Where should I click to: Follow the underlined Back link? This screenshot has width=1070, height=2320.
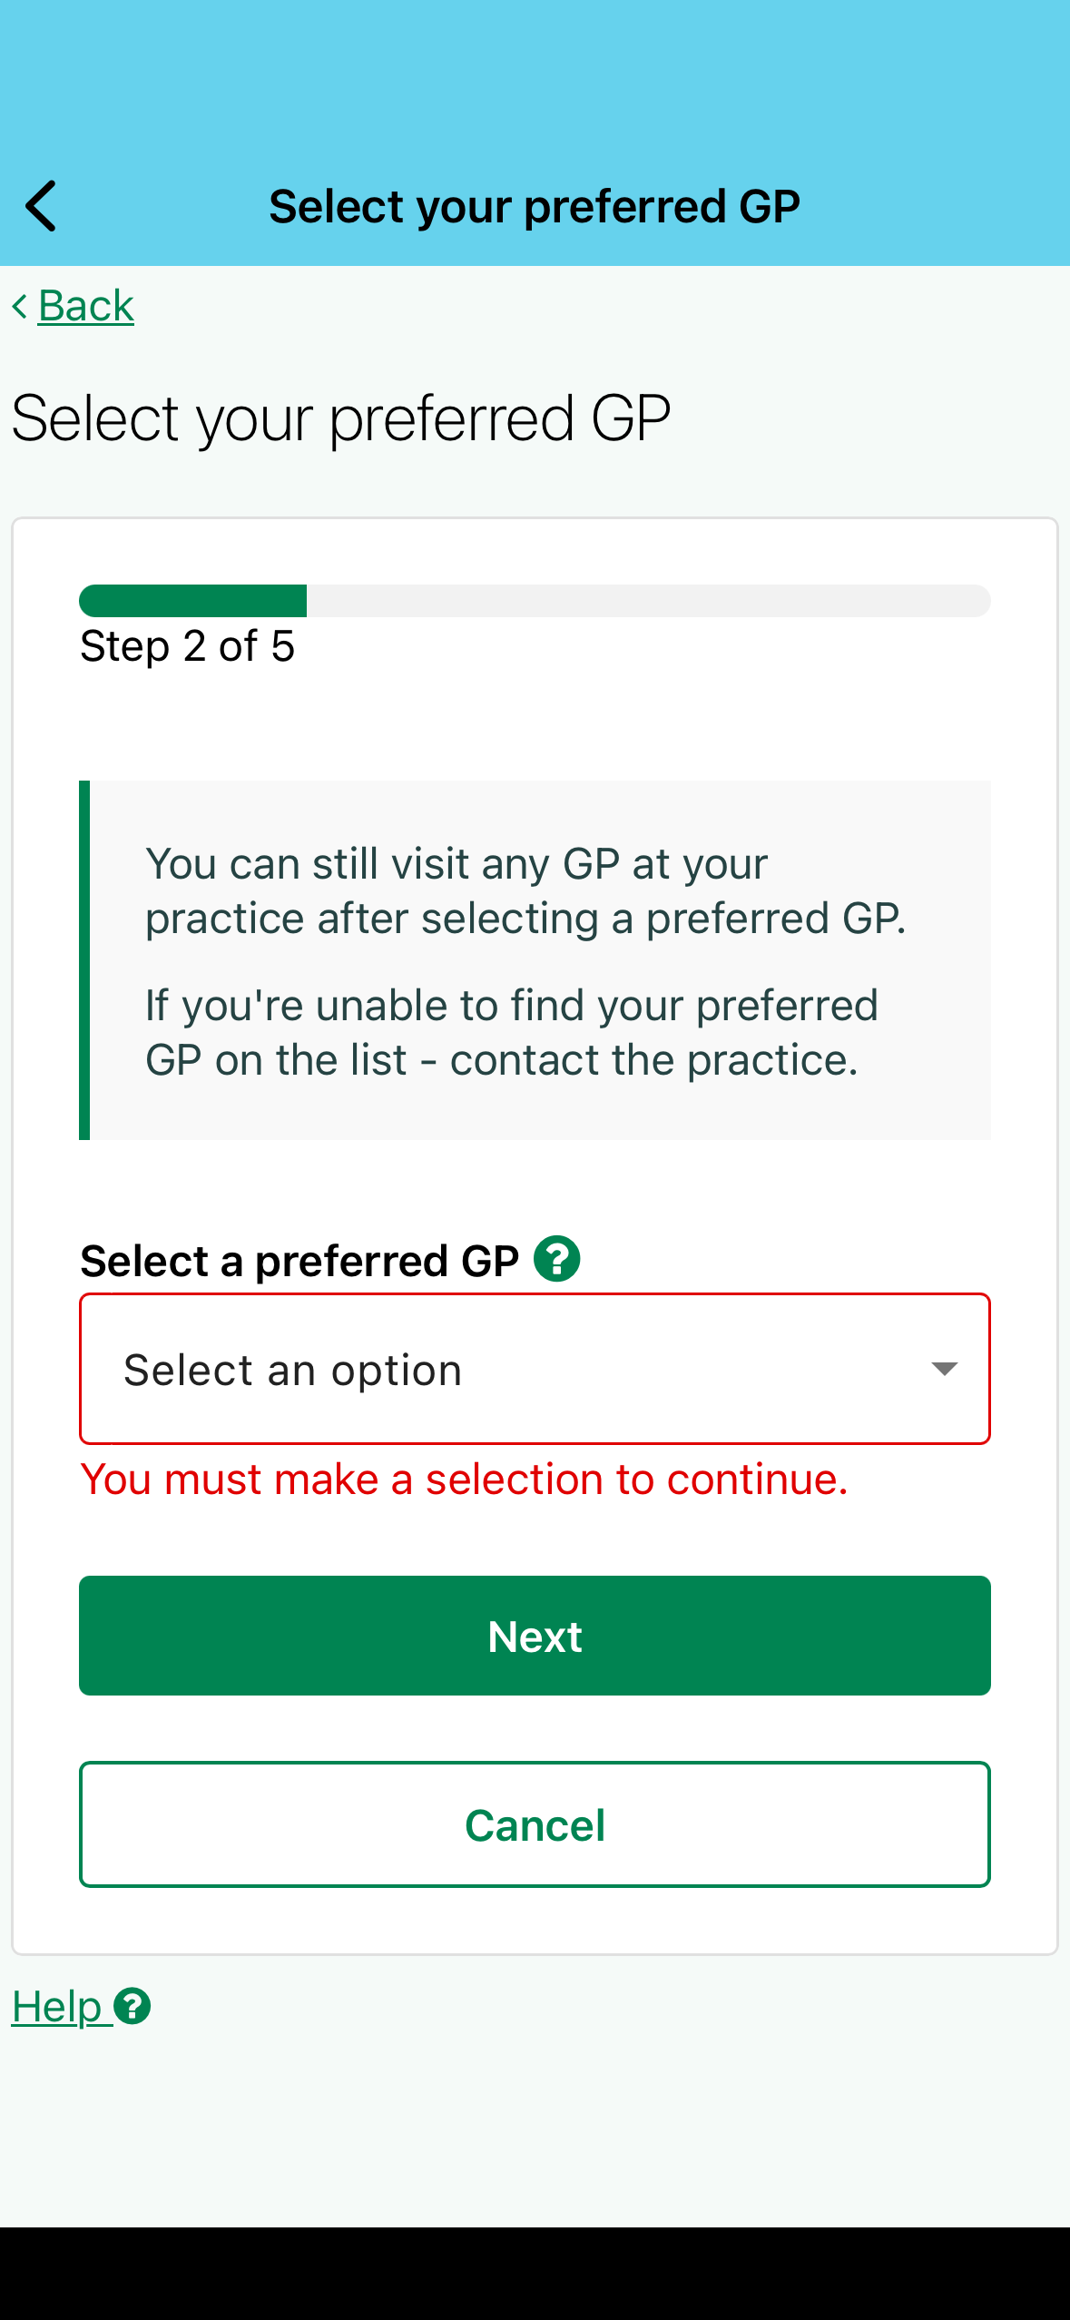(x=86, y=306)
